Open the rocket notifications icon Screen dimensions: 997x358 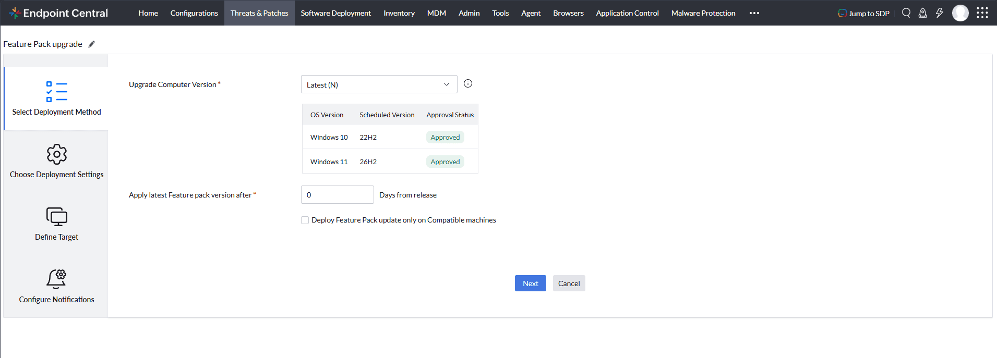pyautogui.click(x=923, y=13)
